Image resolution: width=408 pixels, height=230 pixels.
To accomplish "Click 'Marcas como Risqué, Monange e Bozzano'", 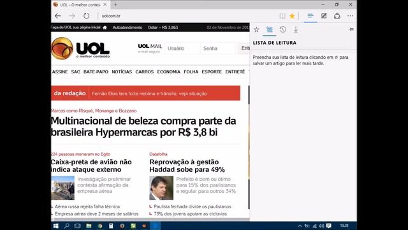I will (x=94, y=111).
